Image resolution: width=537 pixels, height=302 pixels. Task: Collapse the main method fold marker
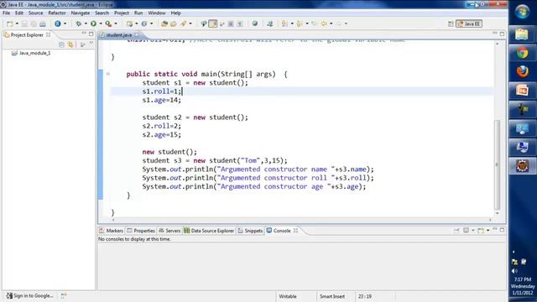(x=108, y=74)
